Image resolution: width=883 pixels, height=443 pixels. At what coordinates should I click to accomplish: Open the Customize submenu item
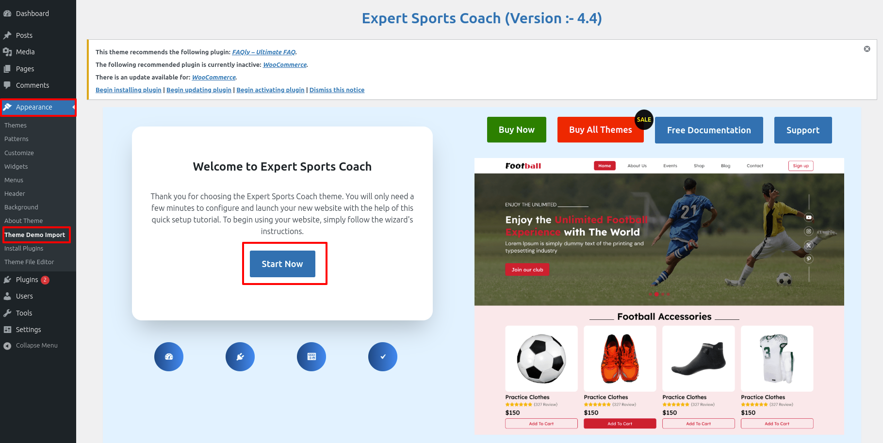pyautogui.click(x=19, y=153)
